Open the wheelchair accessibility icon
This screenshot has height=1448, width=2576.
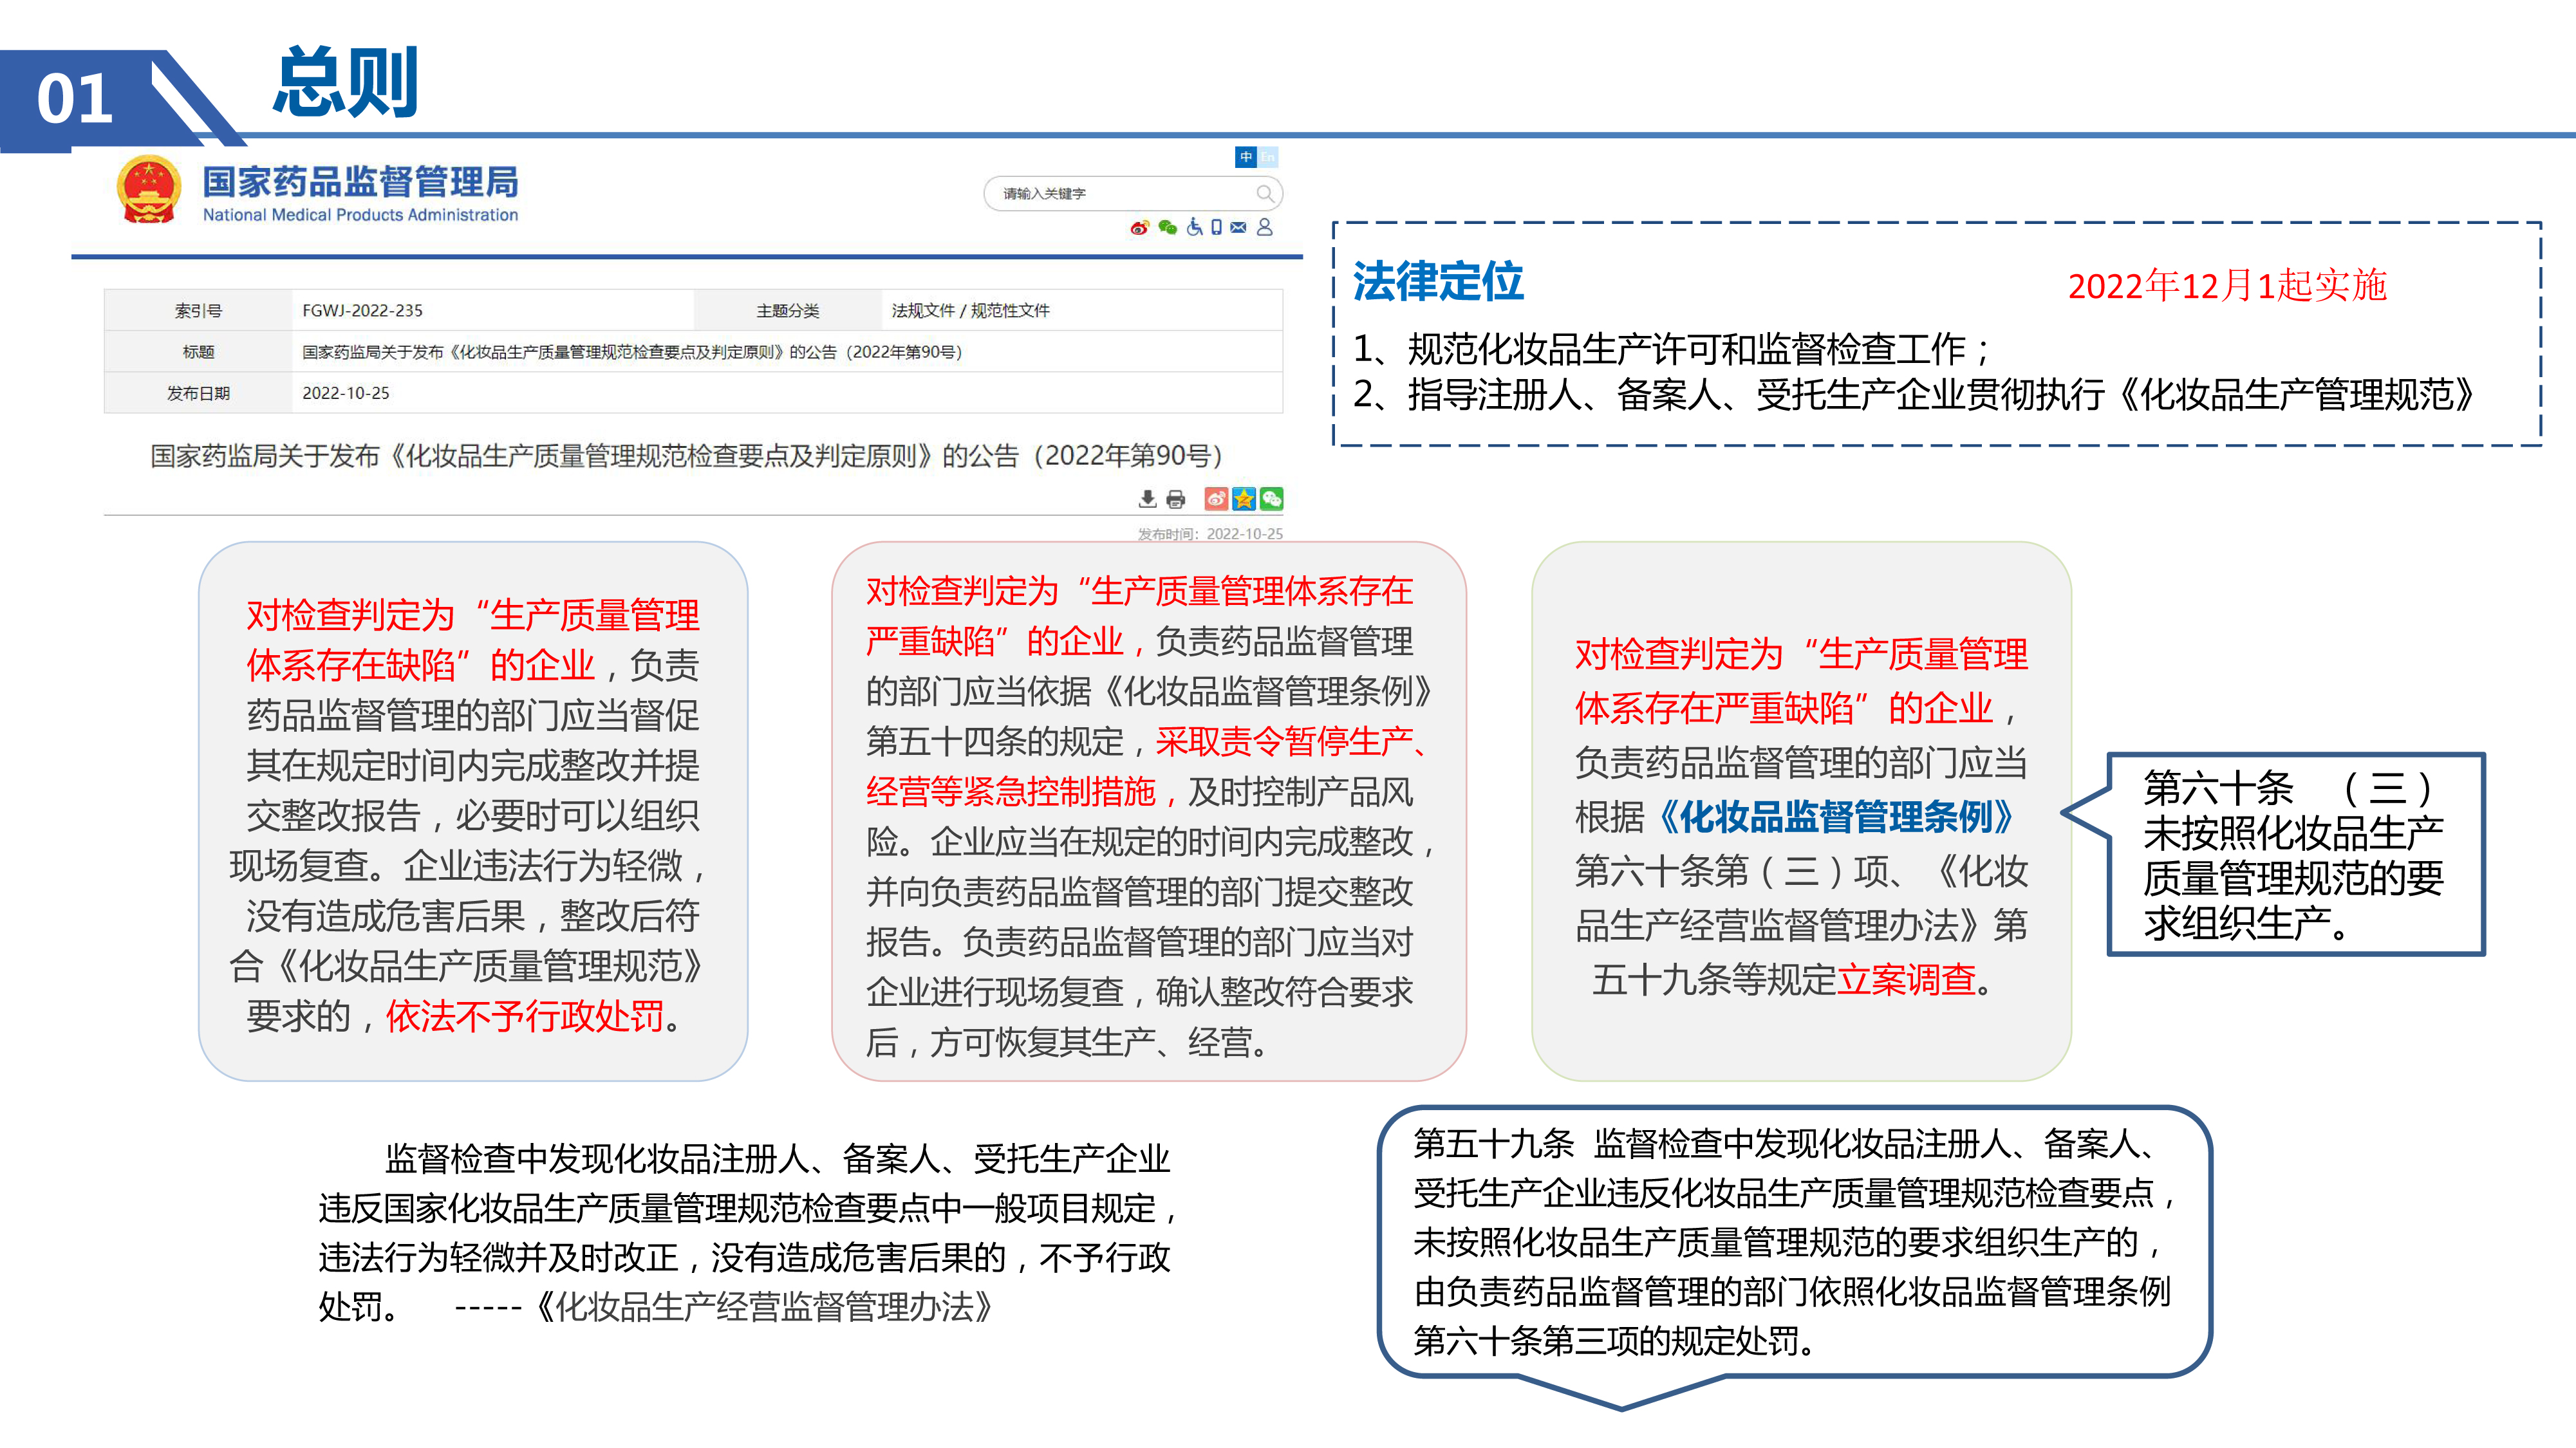[x=1194, y=228]
